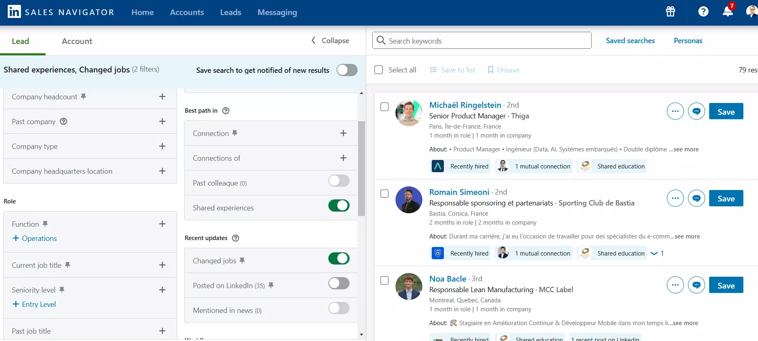
Task: Click the Recent updates help icon
Action: click(236, 238)
